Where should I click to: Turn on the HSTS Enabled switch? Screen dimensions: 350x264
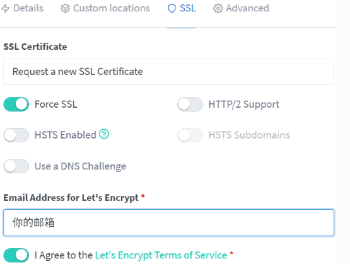click(x=16, y=135)
